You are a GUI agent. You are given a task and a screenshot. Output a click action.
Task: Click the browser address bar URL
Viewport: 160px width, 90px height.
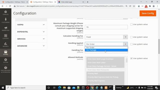coord(75,6)
